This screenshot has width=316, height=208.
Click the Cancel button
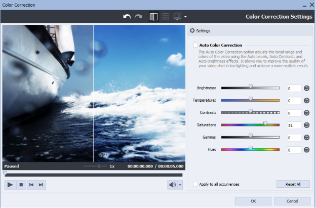click(x=292, y=201)
